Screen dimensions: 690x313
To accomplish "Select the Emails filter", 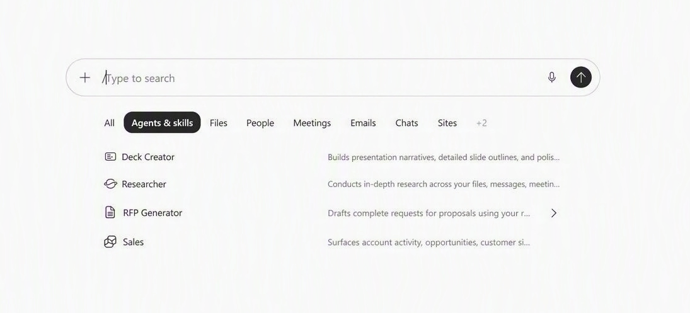I will coord(363,123).
